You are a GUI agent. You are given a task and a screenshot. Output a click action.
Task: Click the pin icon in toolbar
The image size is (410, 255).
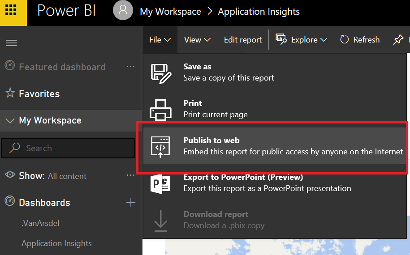(398, 40)
